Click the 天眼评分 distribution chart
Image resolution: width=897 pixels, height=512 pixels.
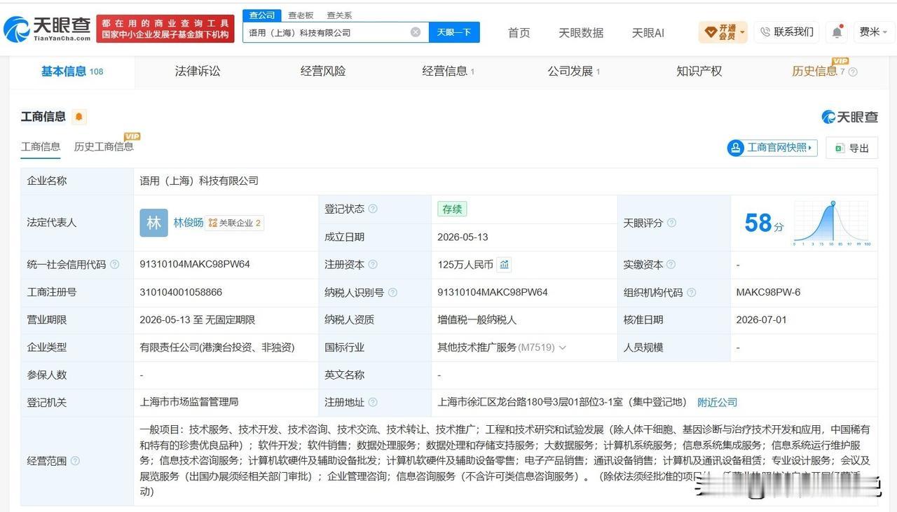pyautogui.click(x=831, y=223)
